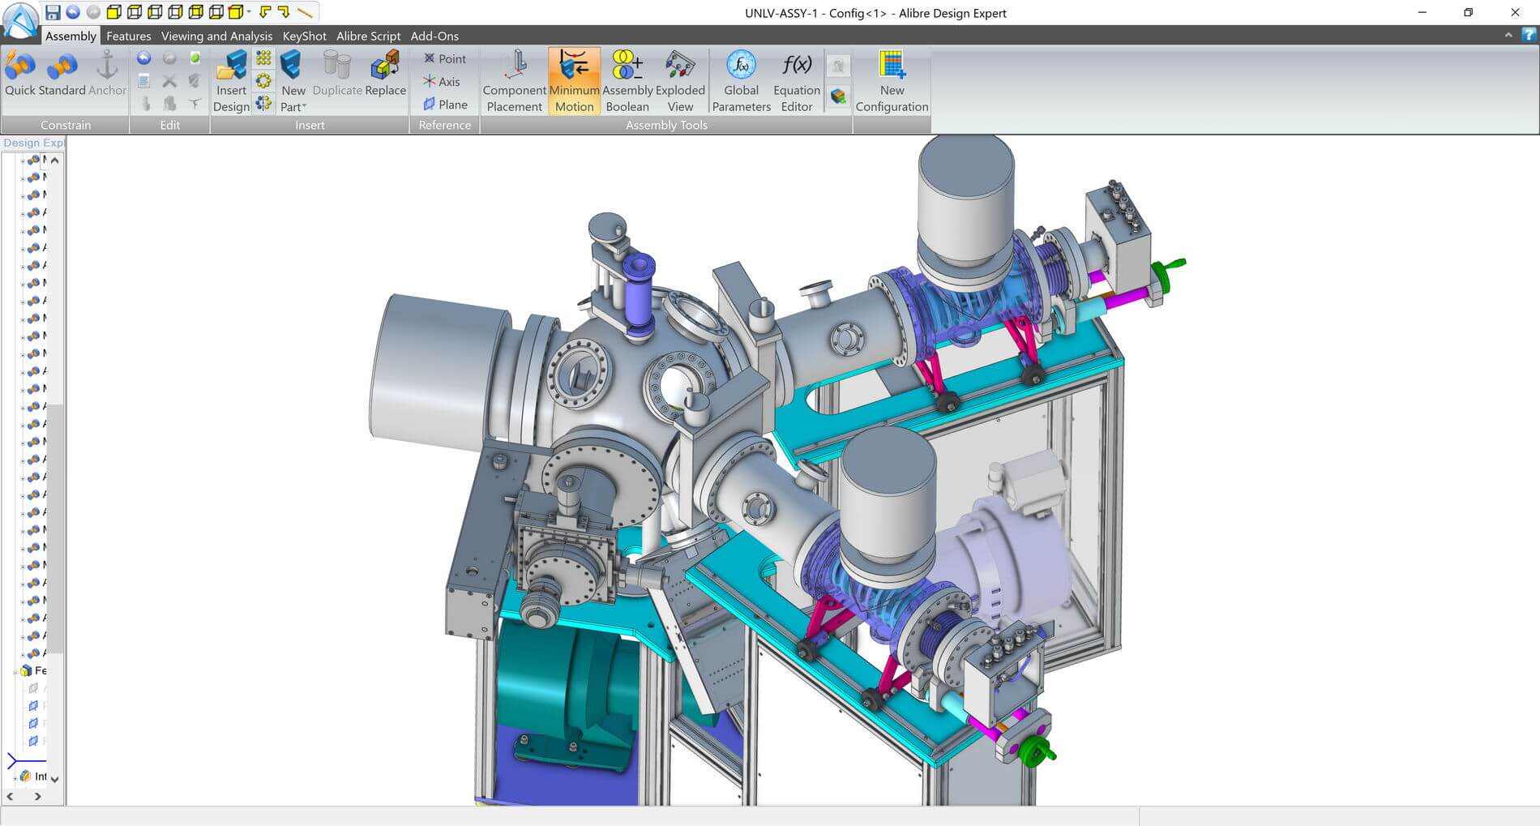Expand the 'Int' node in Design Explorer

point(16,777)
